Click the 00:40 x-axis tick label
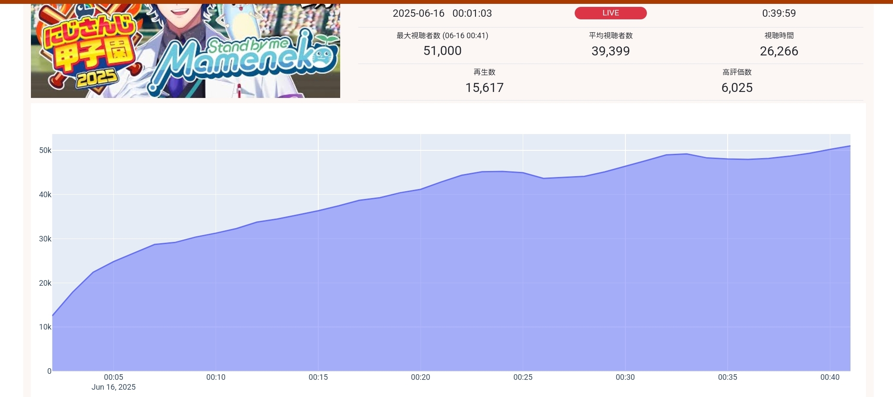 tap(830, 377)
